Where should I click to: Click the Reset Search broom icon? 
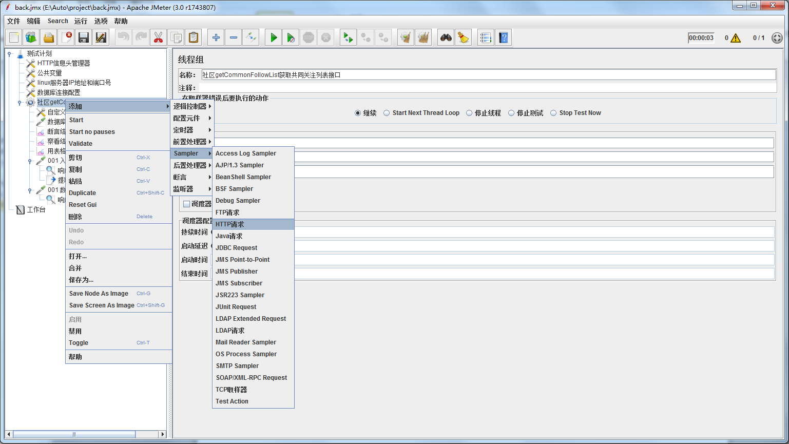464,37
